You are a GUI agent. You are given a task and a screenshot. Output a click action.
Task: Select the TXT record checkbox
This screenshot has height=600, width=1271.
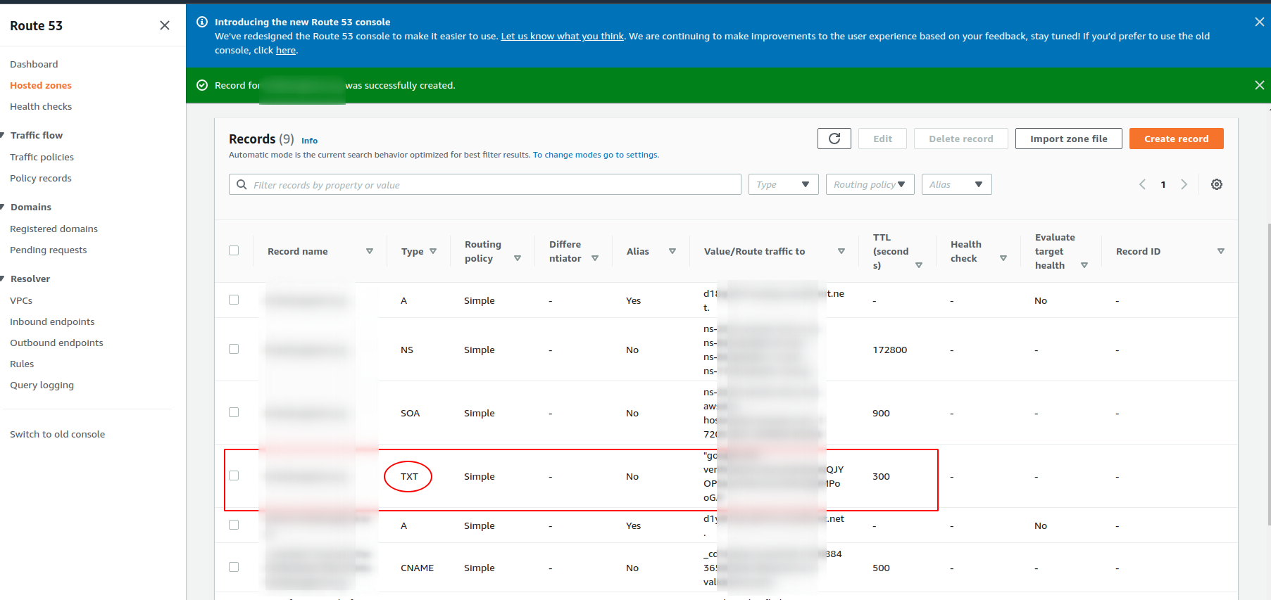coord(234,475)
